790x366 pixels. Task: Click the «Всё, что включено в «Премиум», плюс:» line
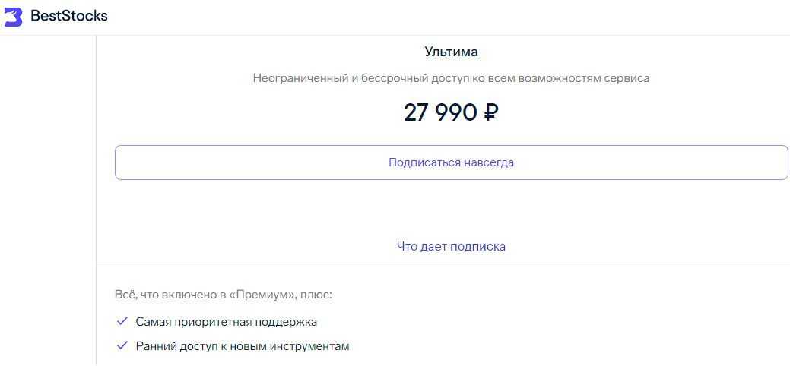224,294
